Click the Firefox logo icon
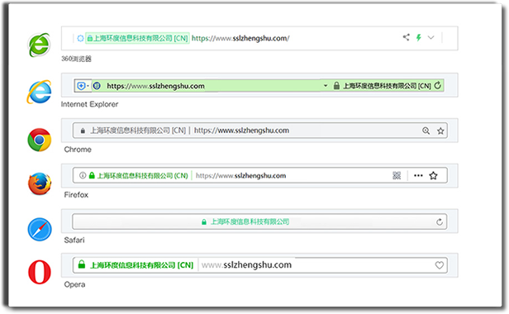Screen dimensions: 509x314 pyautogui.click(x=40, y=183)
